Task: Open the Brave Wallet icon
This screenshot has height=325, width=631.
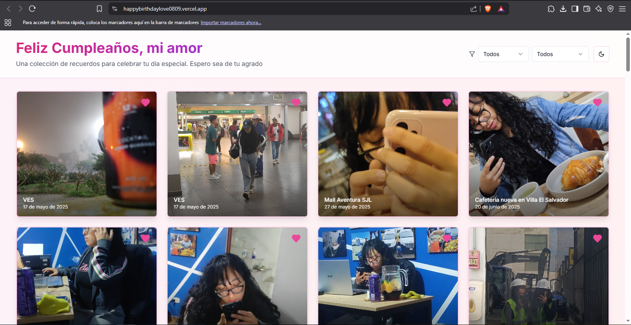Action: click(587, 9)
